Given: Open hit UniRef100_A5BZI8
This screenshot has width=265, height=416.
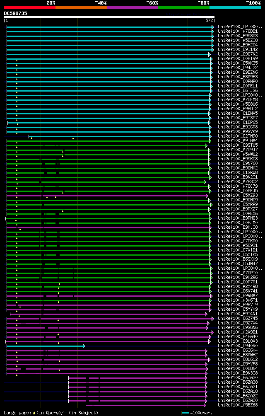Looking at the screenshot, I should click(x=238, y=40).
